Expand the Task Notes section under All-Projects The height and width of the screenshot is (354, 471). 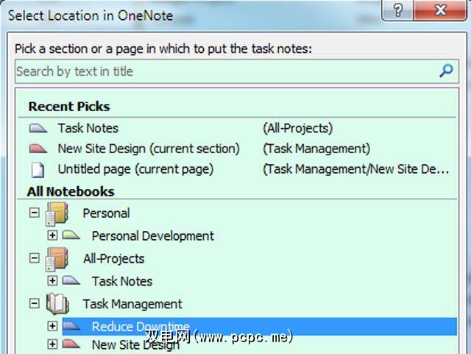click(52, 281)
